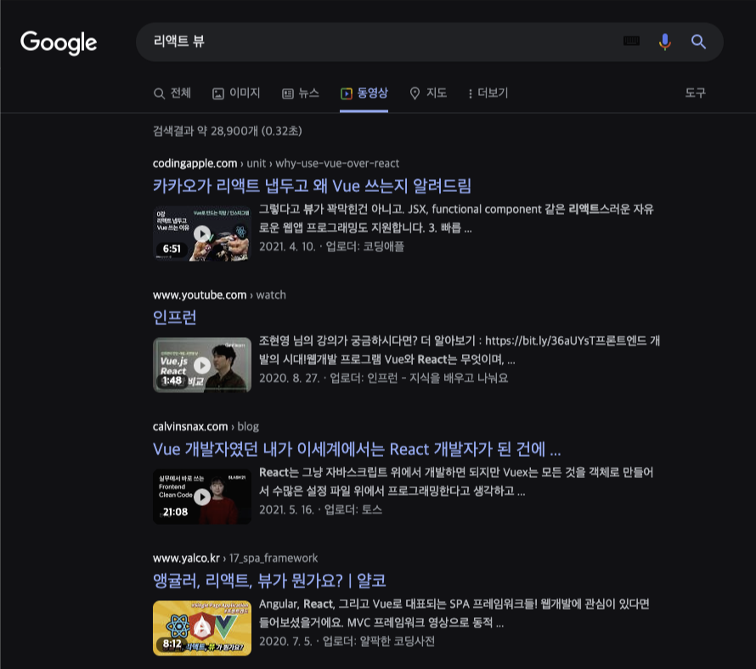Click the uploader line 업로더: 인프런 - 지식을 배우고 나눠요
Image resolution: width=756 pixels, height=669 pixels.
point(419,378)
